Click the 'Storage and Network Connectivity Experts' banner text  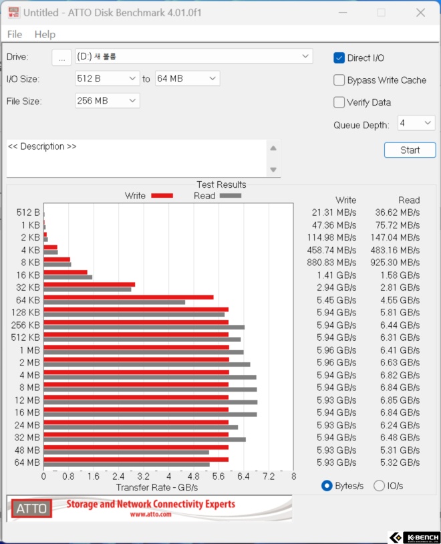pyautogui.click(x=150, y=504)
